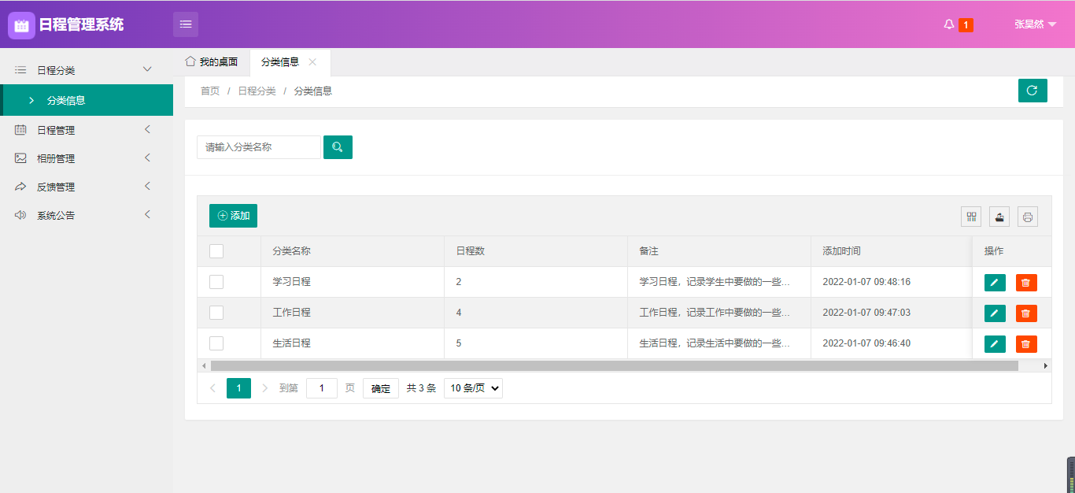Edit the 学习日程 row with pencil icon
The height and width of the screenshot is (493, 1075).
(x=995, y=283)
